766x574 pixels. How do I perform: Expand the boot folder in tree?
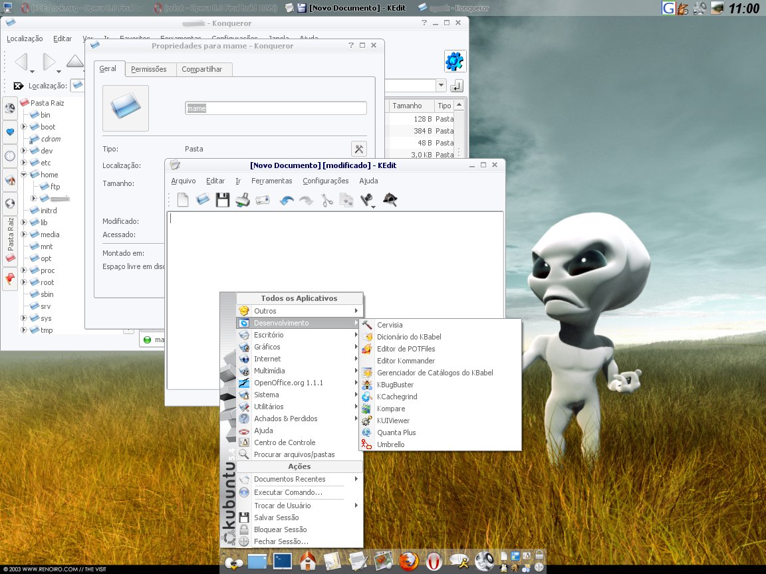(x=23, y=126)
